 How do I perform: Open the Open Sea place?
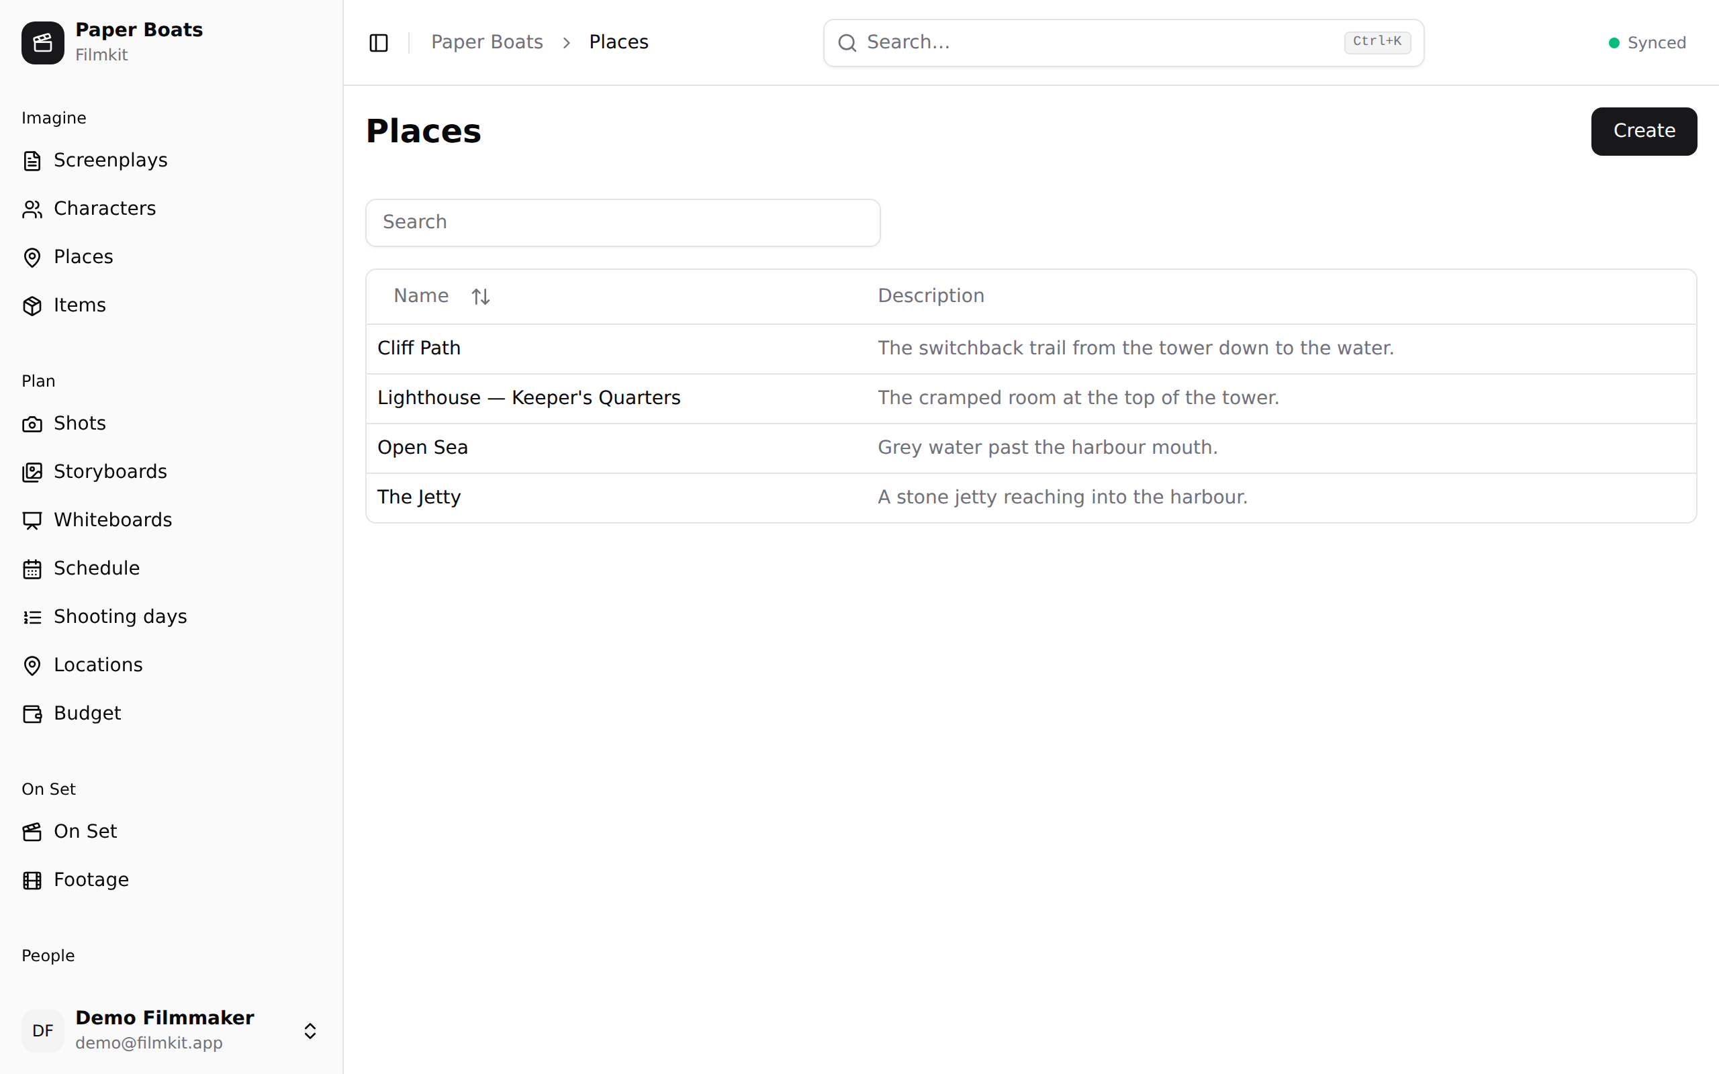1031,448
